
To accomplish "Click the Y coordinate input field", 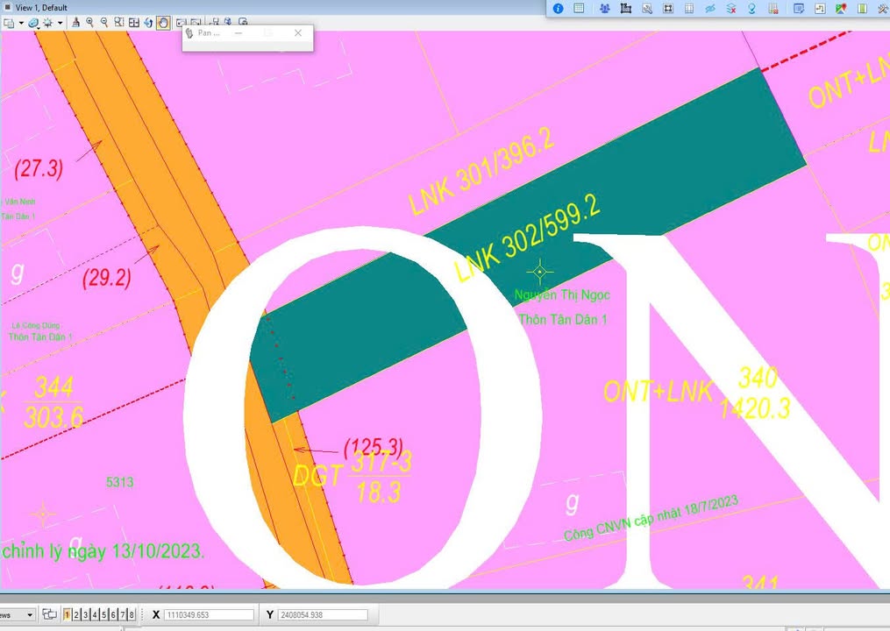I will 322,615.
